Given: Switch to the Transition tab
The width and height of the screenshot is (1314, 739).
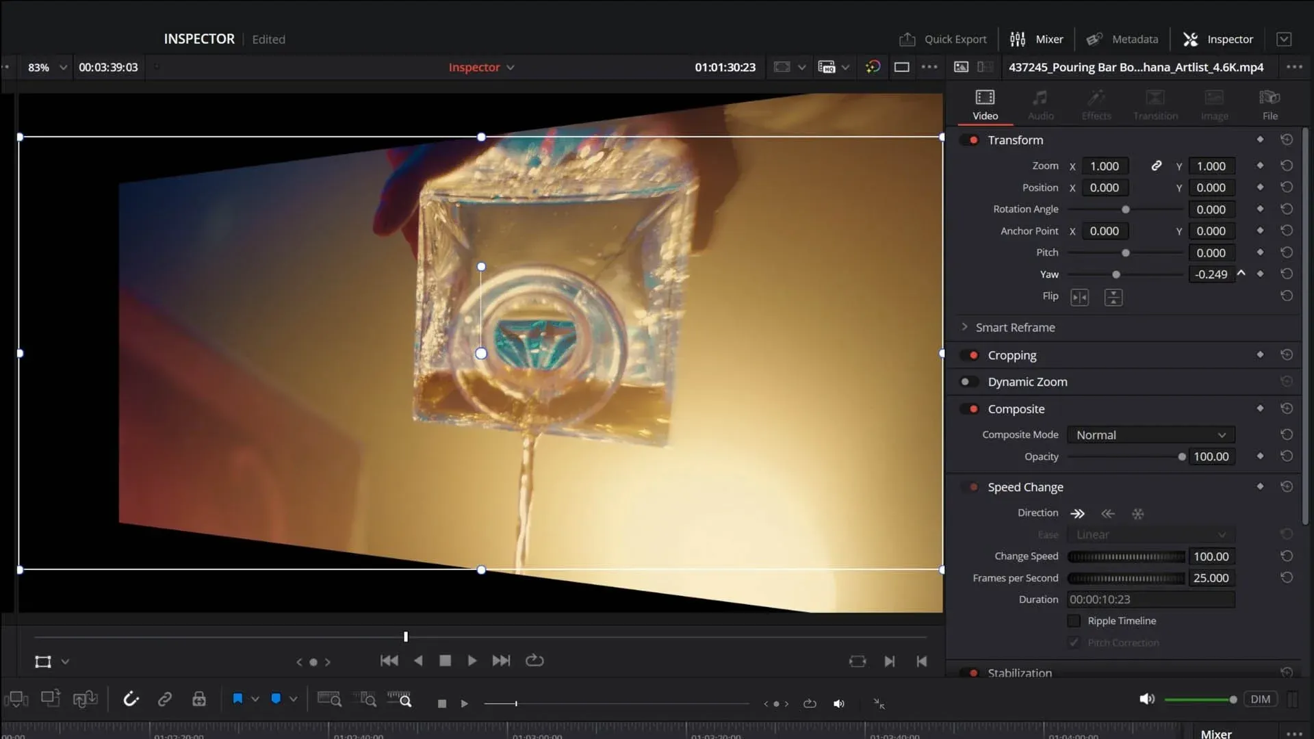Looking at the screenshot, I should (1155, 105).
